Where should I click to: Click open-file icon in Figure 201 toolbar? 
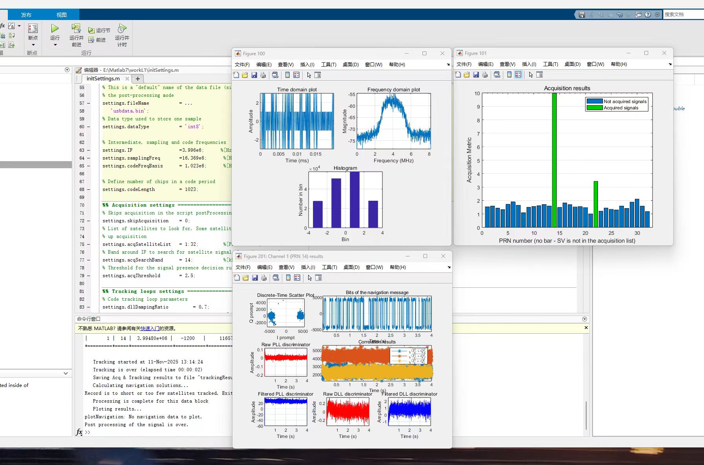pyautogui.click(x=246, y=278)
